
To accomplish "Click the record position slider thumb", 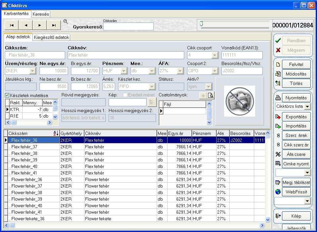I will (202, 24).
